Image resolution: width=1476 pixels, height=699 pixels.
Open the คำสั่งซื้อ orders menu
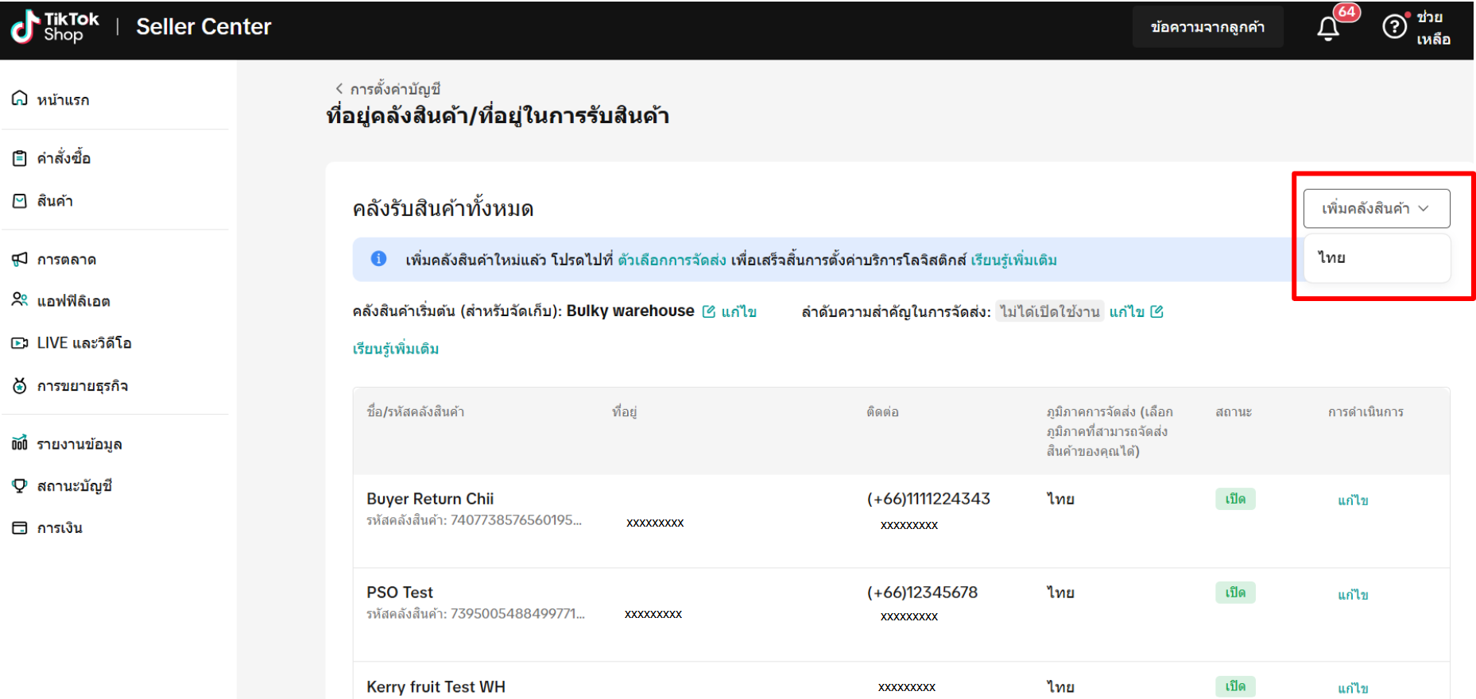(63, 158)
